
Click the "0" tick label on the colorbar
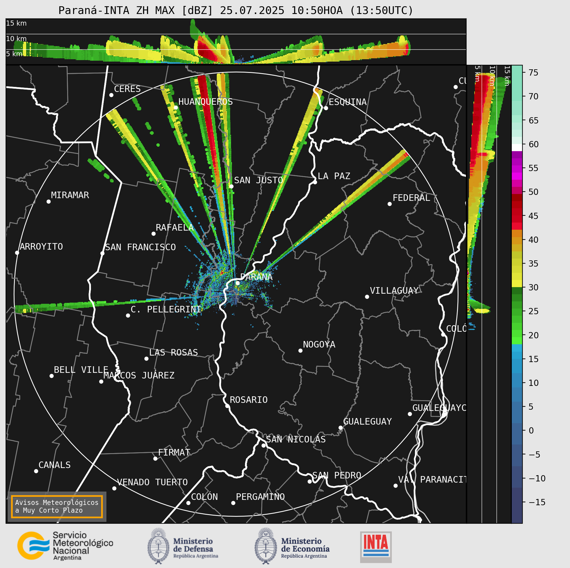[531, 431]
